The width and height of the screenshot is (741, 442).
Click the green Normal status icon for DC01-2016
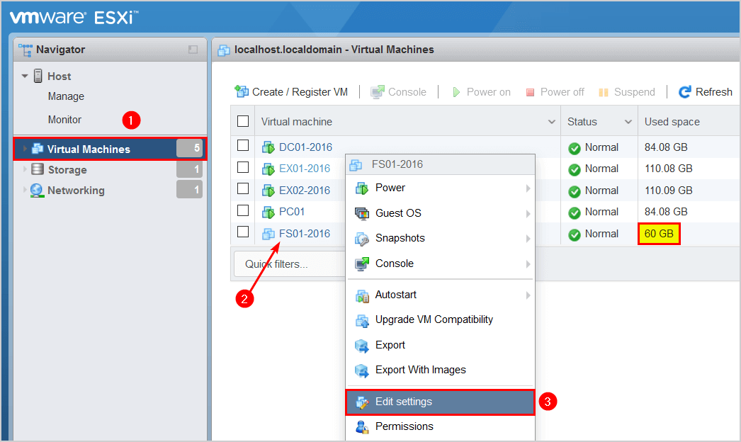[x=575, y=149]
